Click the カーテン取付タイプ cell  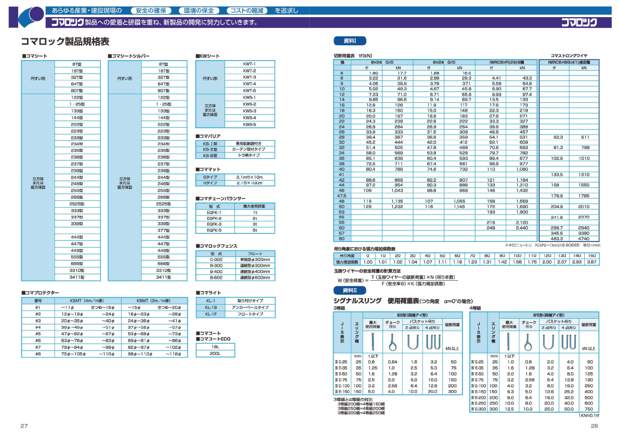249,149
